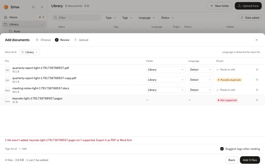
Task: Click the Not supported badge
Action: (227, 100)
